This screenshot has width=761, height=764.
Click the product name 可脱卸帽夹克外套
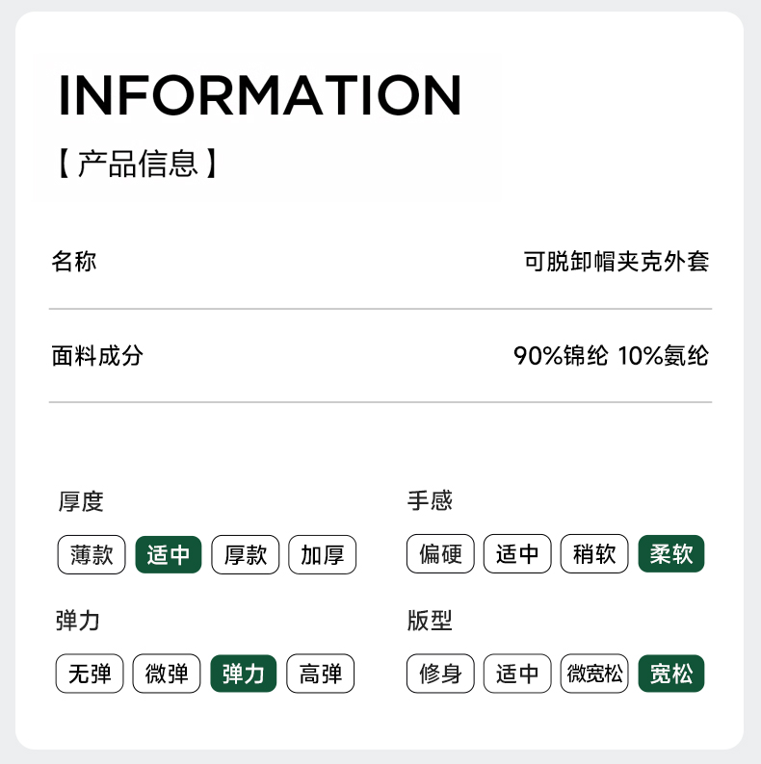(x=617, y=262)
